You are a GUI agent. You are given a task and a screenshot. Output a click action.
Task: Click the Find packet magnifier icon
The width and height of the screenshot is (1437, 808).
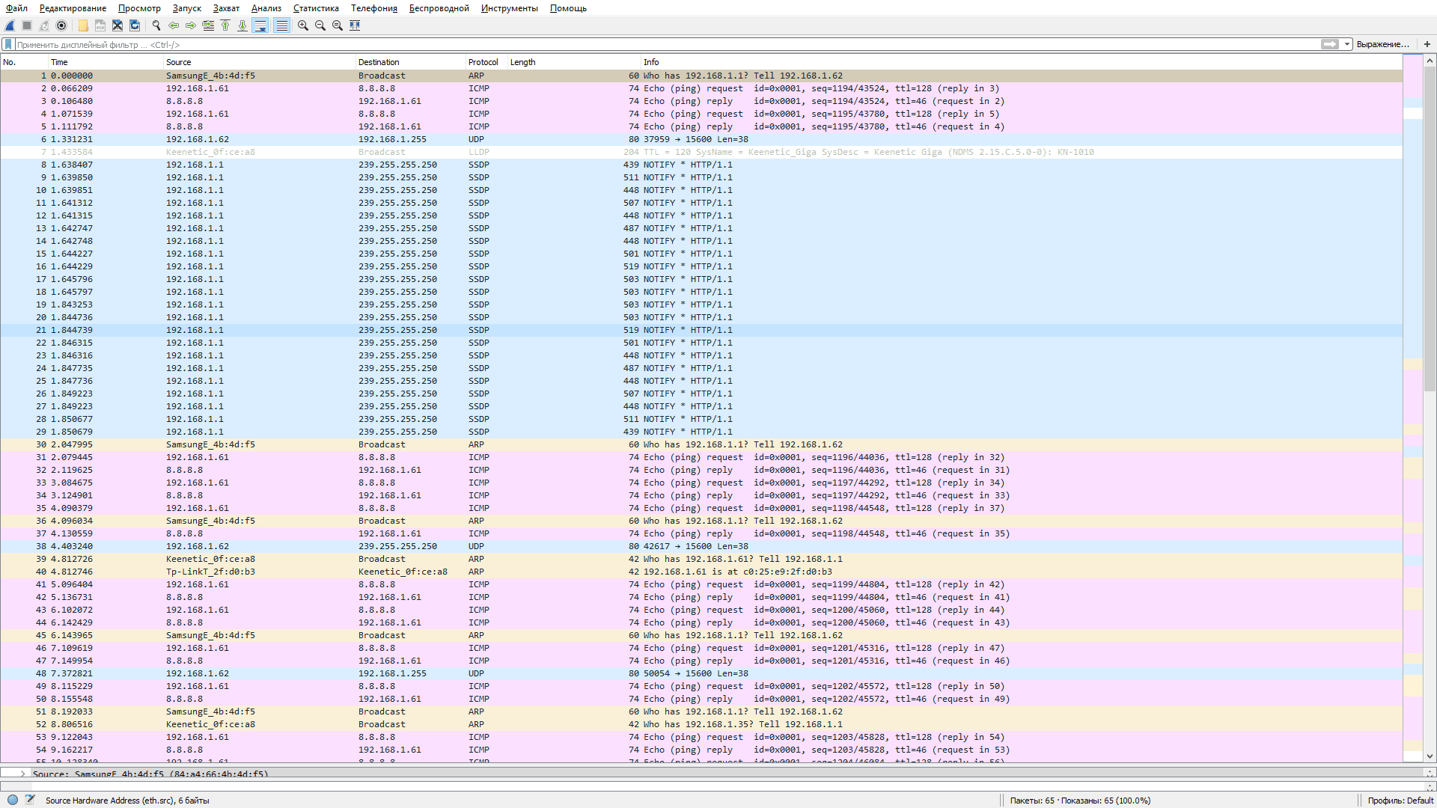click(x=156, y=25)
